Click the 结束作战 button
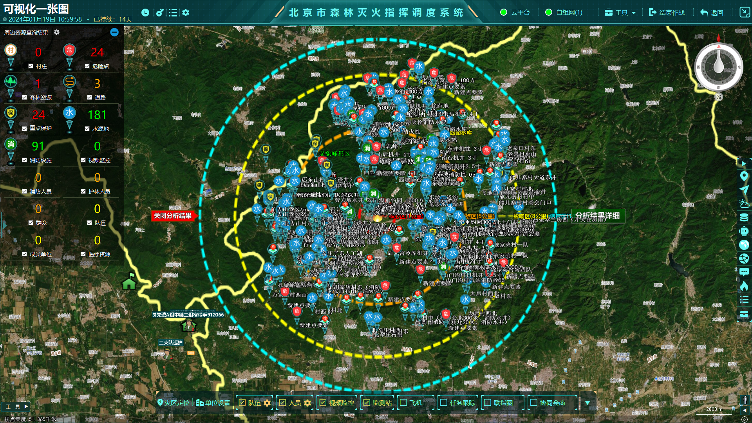752x423 pixels. click(x=667, y=13)
